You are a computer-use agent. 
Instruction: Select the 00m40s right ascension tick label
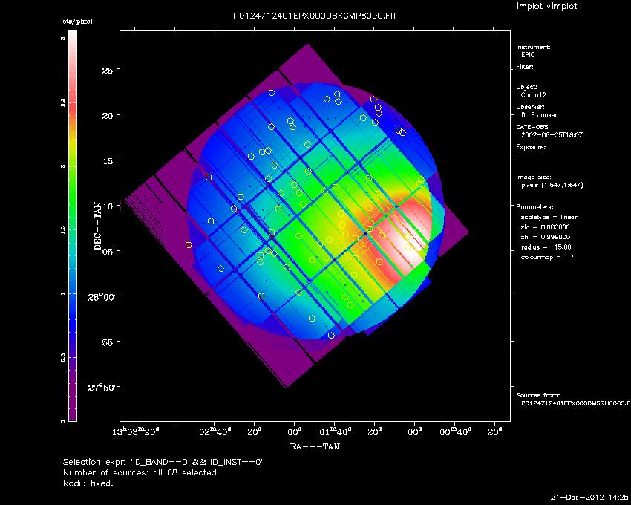(456, 431)
